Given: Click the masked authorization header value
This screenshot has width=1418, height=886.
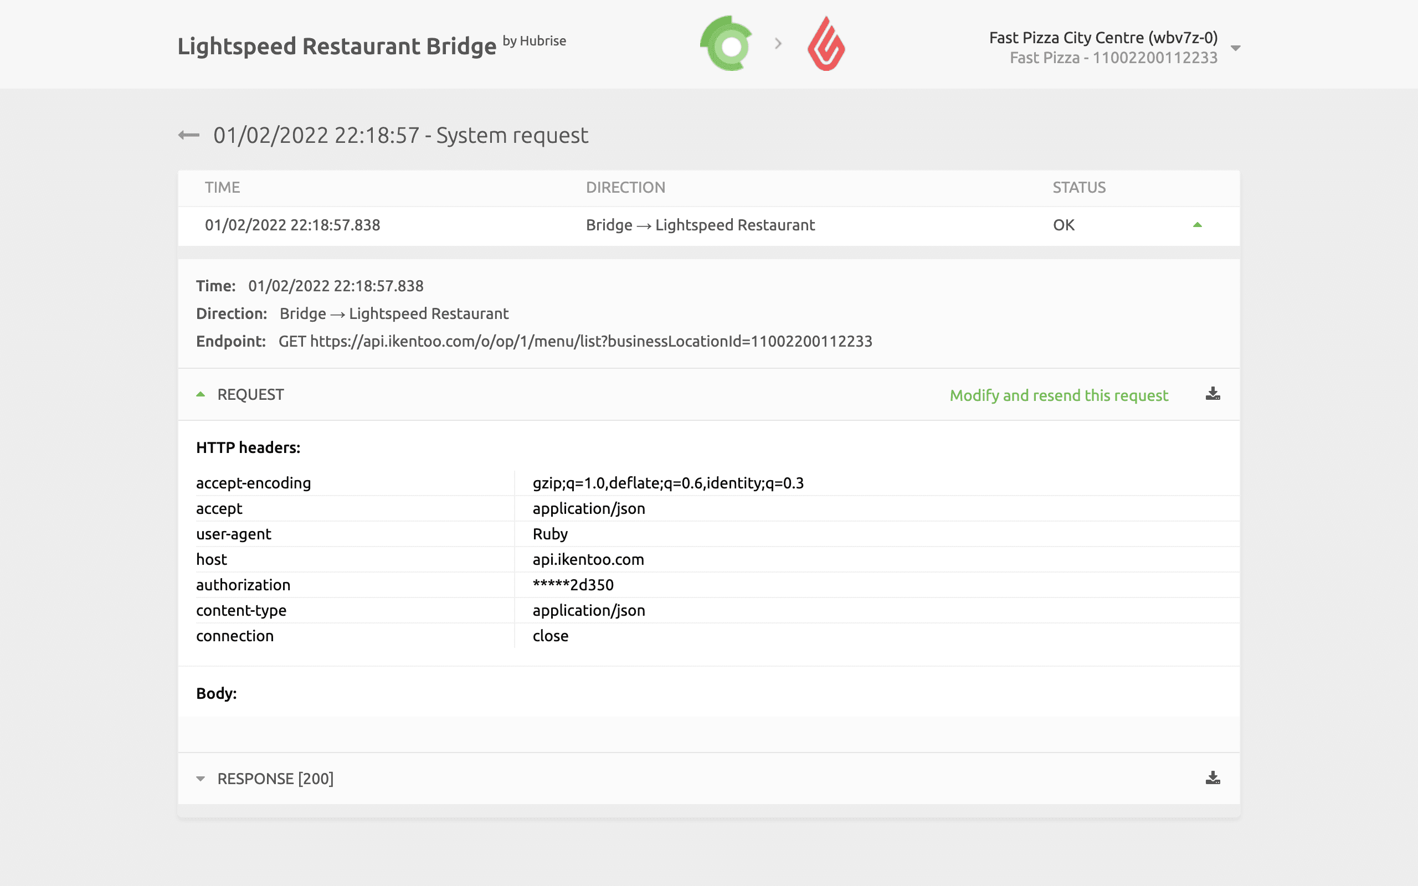Looking at the screenshot, I should point(573,584).
